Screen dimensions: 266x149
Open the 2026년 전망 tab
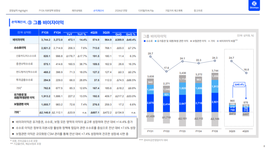tap(121, 11)
